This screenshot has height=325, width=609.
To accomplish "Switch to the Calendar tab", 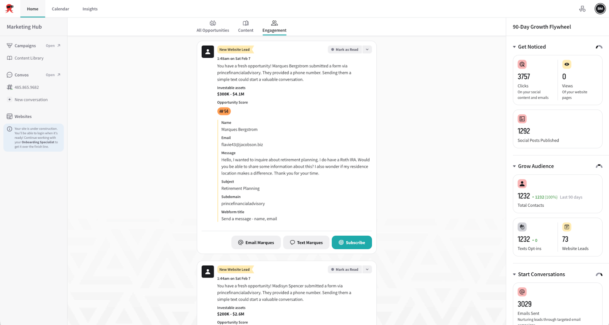I will click(x=61, y=9).
